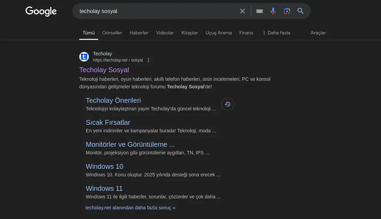Image resolution: width=381 pixels, height=219 pixels.
Task: Open the Techolay Önerileri sitelink
Action: 113,100
